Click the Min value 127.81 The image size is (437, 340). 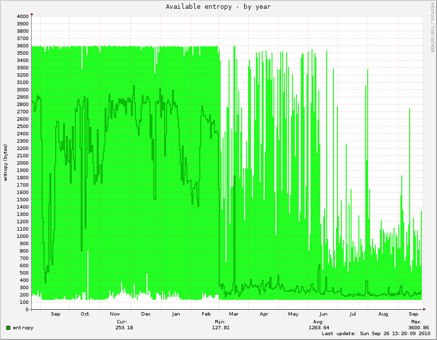(220, 328)
